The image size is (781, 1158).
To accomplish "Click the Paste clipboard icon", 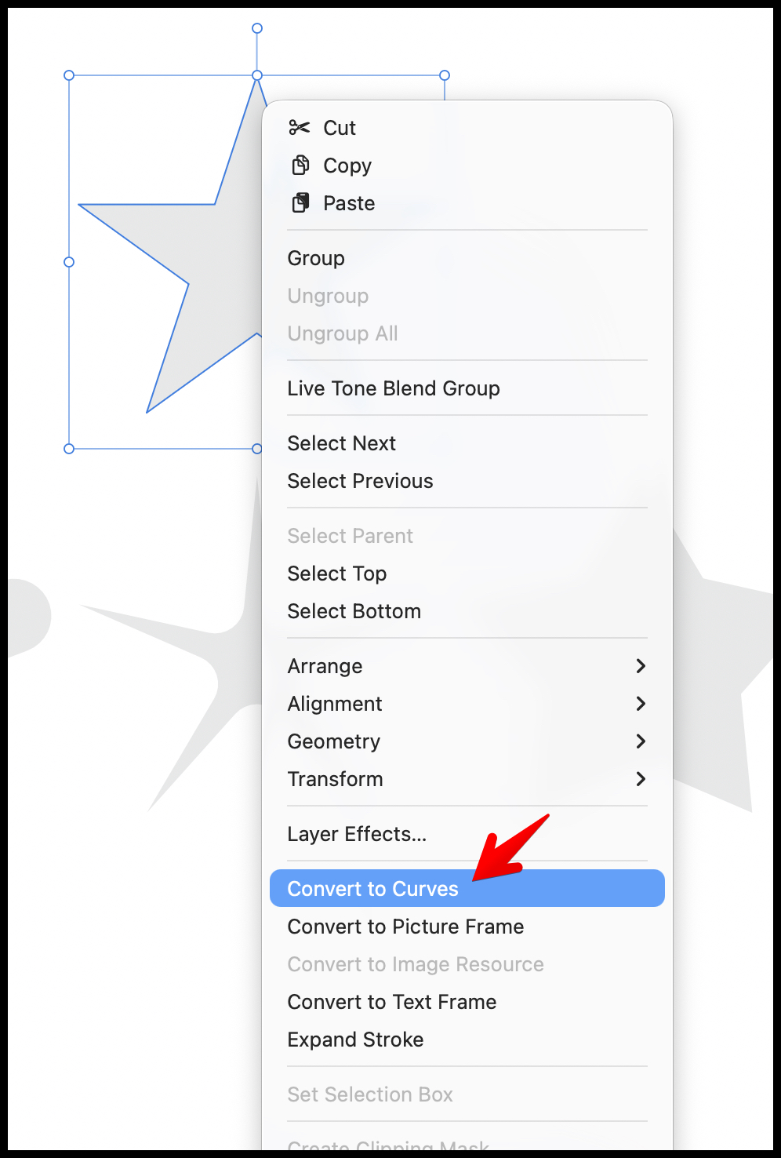I will click(300, 203).
